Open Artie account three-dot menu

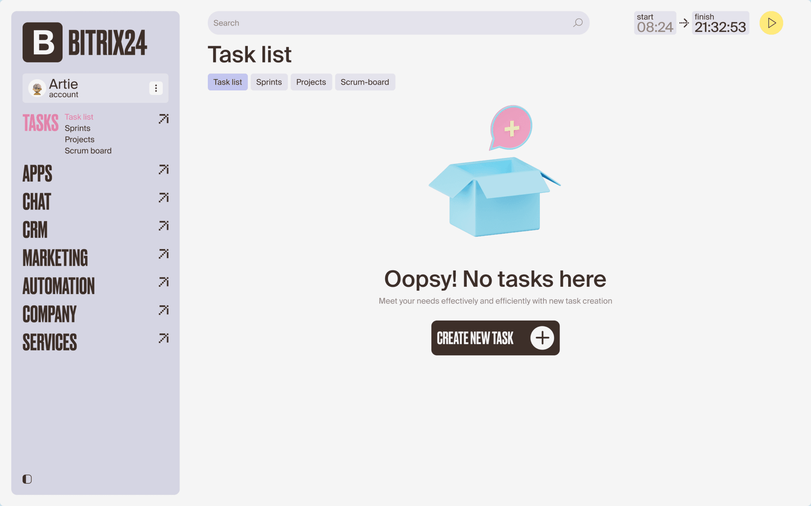pos(156,88)
